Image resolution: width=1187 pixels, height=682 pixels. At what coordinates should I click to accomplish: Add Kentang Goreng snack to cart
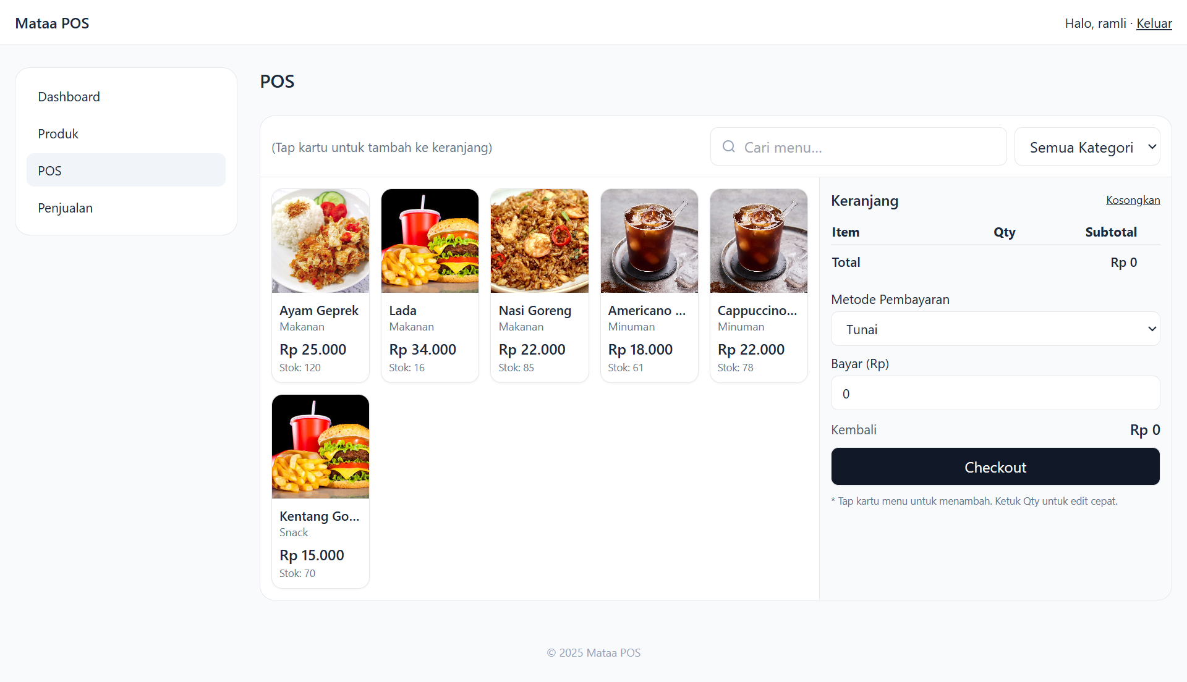(x=320, y=491)
